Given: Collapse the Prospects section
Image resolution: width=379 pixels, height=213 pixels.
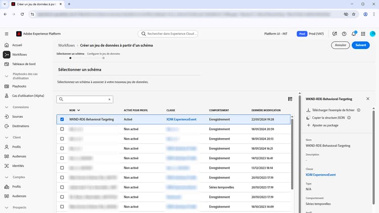Looking at the screenshot, I should [x=7, y=207].
